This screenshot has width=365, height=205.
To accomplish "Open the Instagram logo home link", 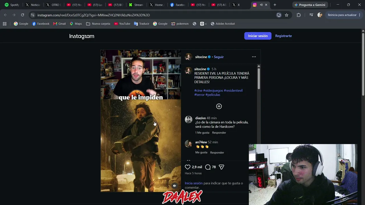I will (82, 36).
